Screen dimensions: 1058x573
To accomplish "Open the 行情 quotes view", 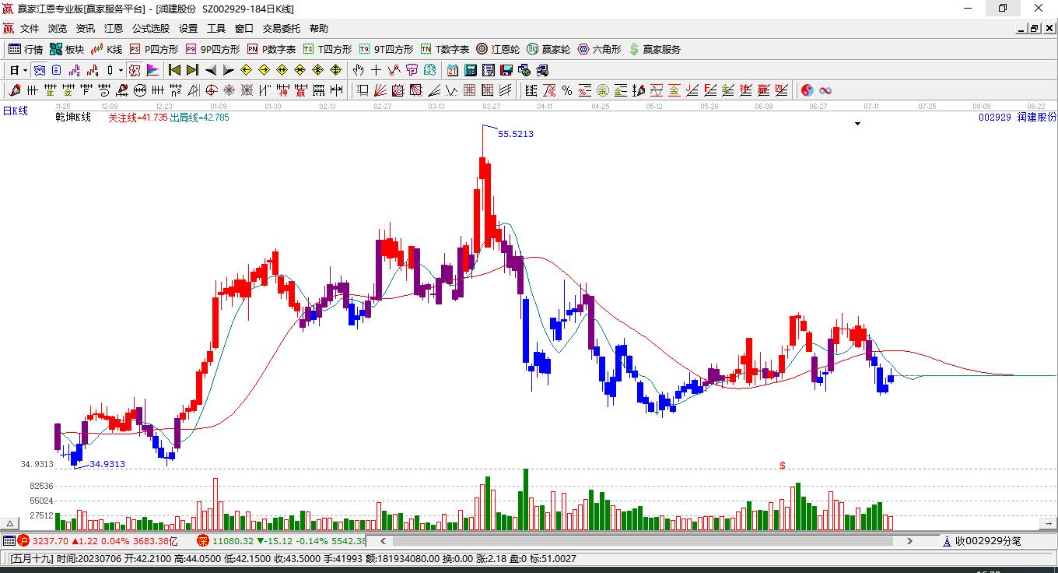I will click(x=26, y=49).
